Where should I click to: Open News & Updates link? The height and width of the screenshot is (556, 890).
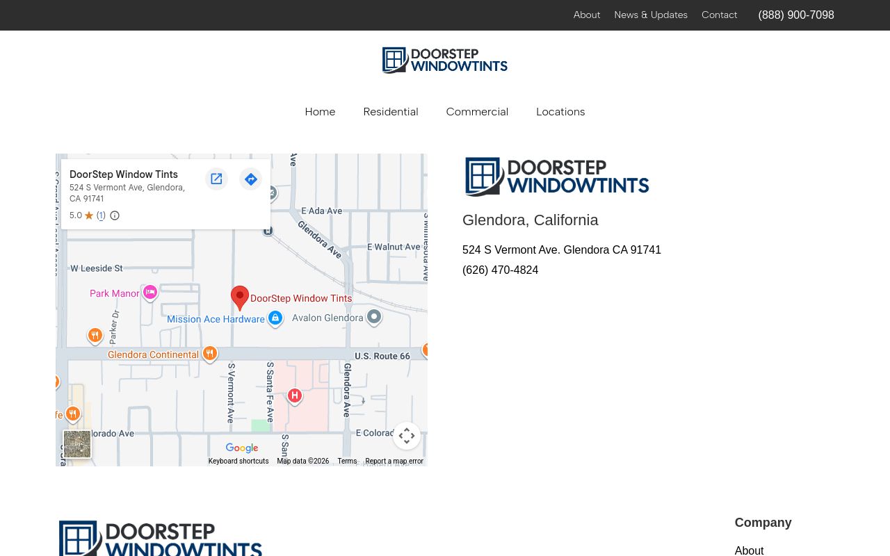651,15
